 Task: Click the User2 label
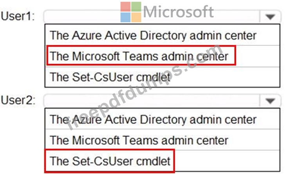tap(18, 100)
